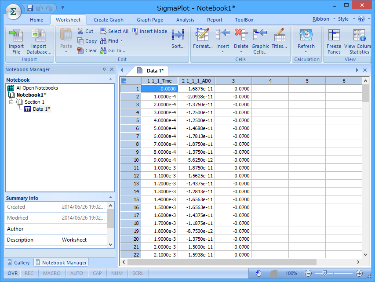The height and width of the screenshot is (282, 375).
Task: Click the hand pan icon in status bar
Action: (258, 273)
